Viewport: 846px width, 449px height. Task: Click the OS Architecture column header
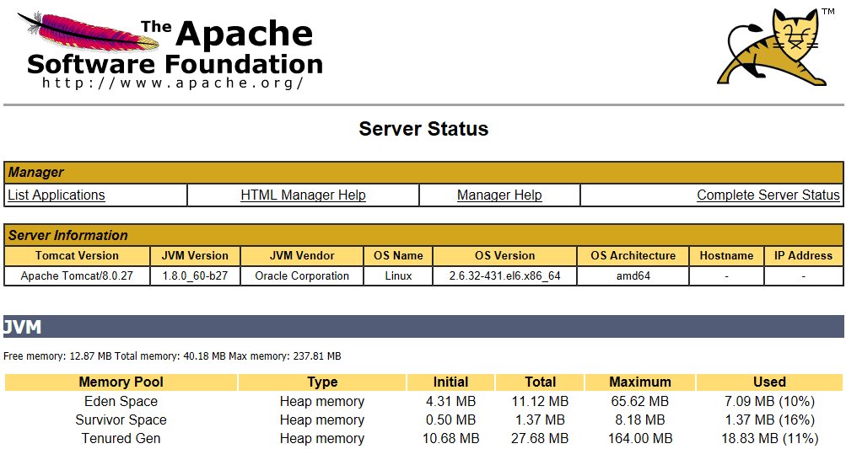pos(633,255)
